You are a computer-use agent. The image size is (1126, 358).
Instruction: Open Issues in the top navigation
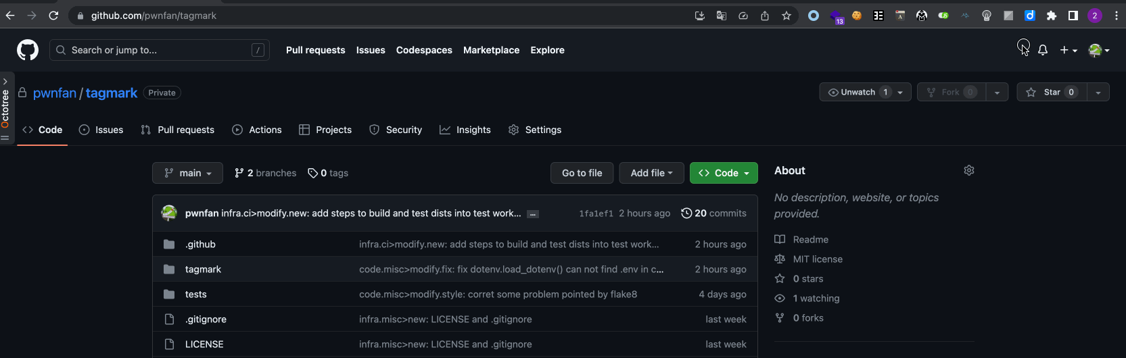[x=371, y=50]
